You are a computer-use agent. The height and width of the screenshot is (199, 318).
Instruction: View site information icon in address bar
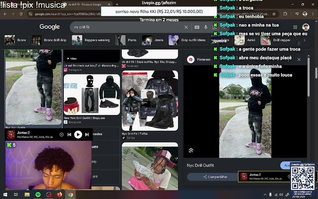point(30,14)
